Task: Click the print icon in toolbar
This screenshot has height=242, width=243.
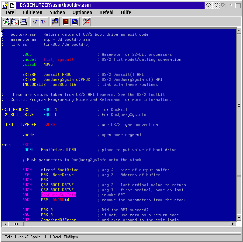Action: click(x=24, y=22)
